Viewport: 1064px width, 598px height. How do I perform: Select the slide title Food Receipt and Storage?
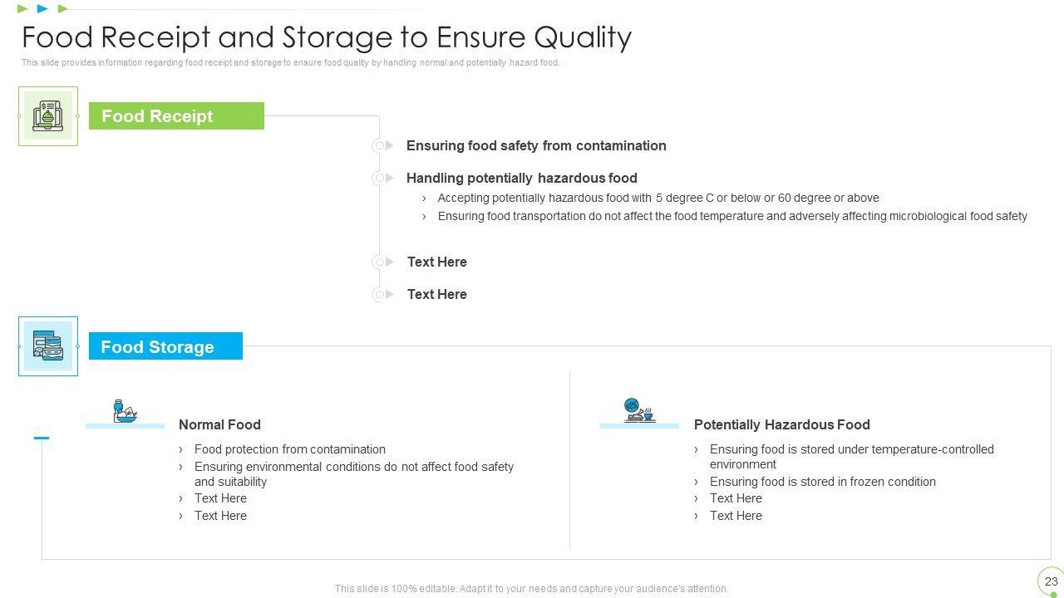tap(327, 37)
